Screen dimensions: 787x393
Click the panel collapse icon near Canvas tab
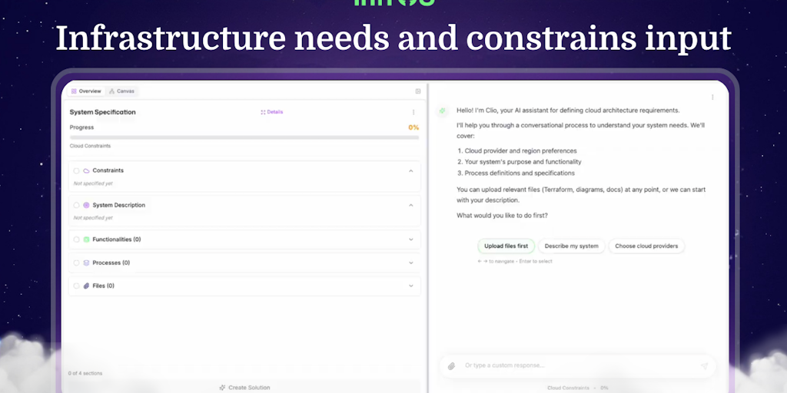pos(417,91)
